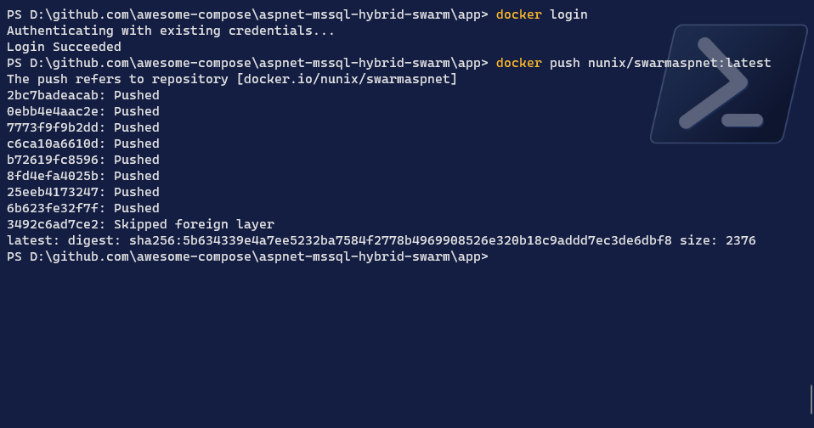This screenshot has width=814, height=428.
Task: Click the layer ID 7773f9f9b2dd
Action: pos(56,127)
